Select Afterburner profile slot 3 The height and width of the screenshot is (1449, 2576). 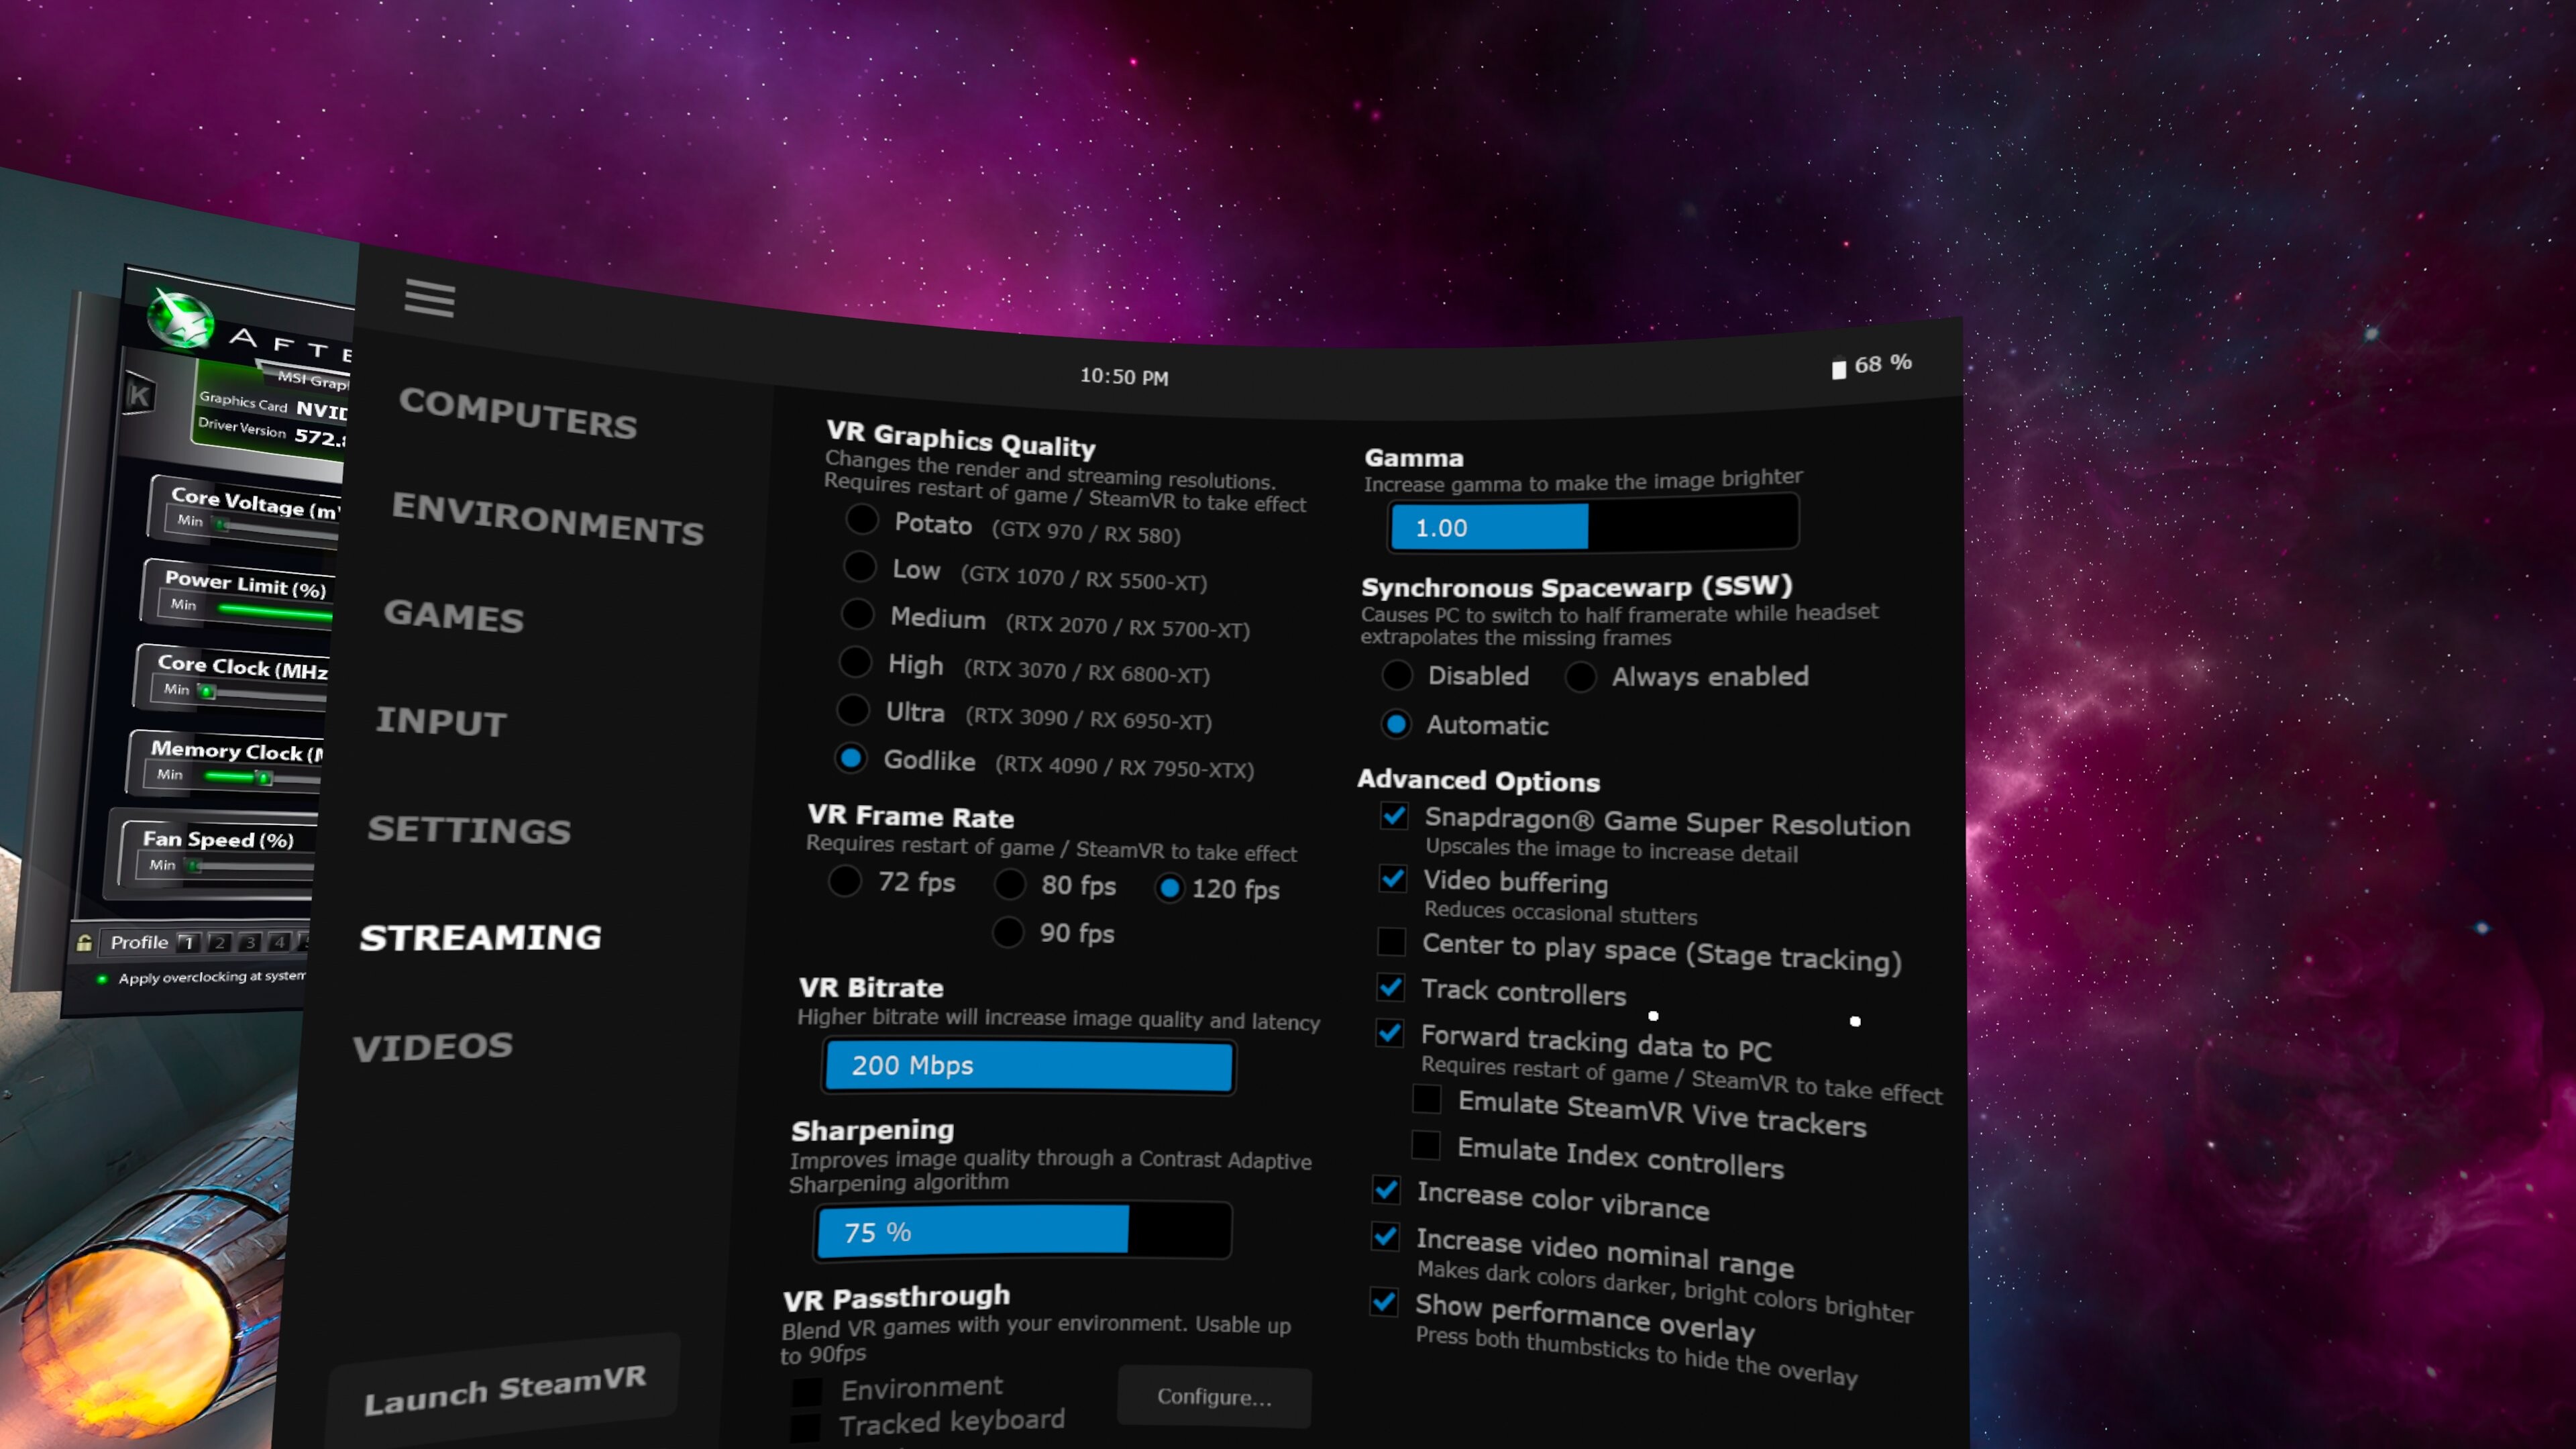250,942
